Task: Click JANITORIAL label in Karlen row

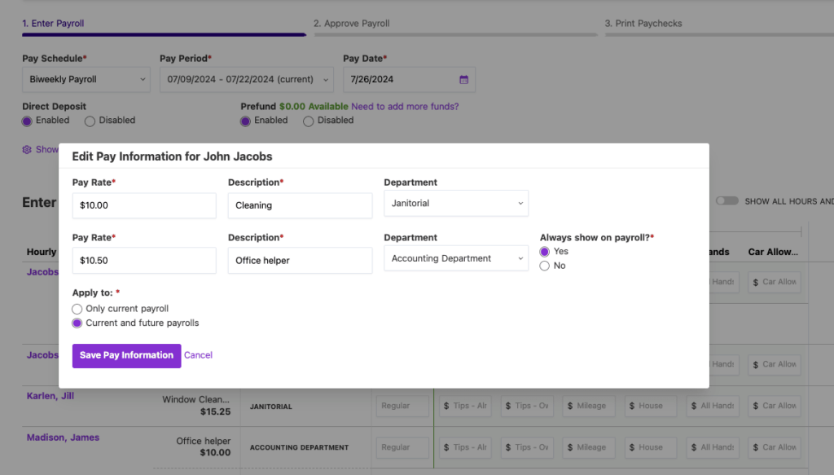Action: point(270,407)
